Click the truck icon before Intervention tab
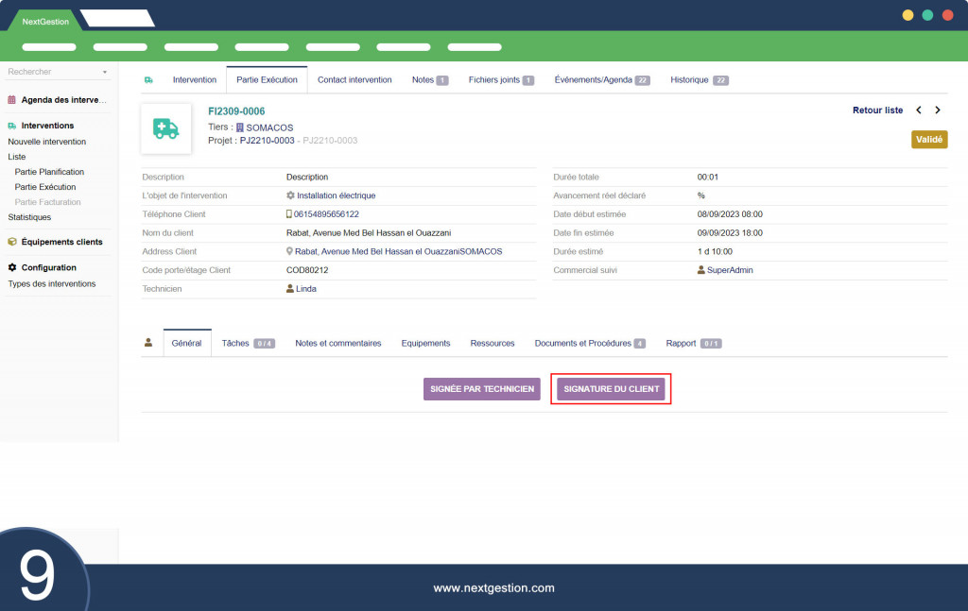Viewport: 968px width, 611px height. pos(148,80)
